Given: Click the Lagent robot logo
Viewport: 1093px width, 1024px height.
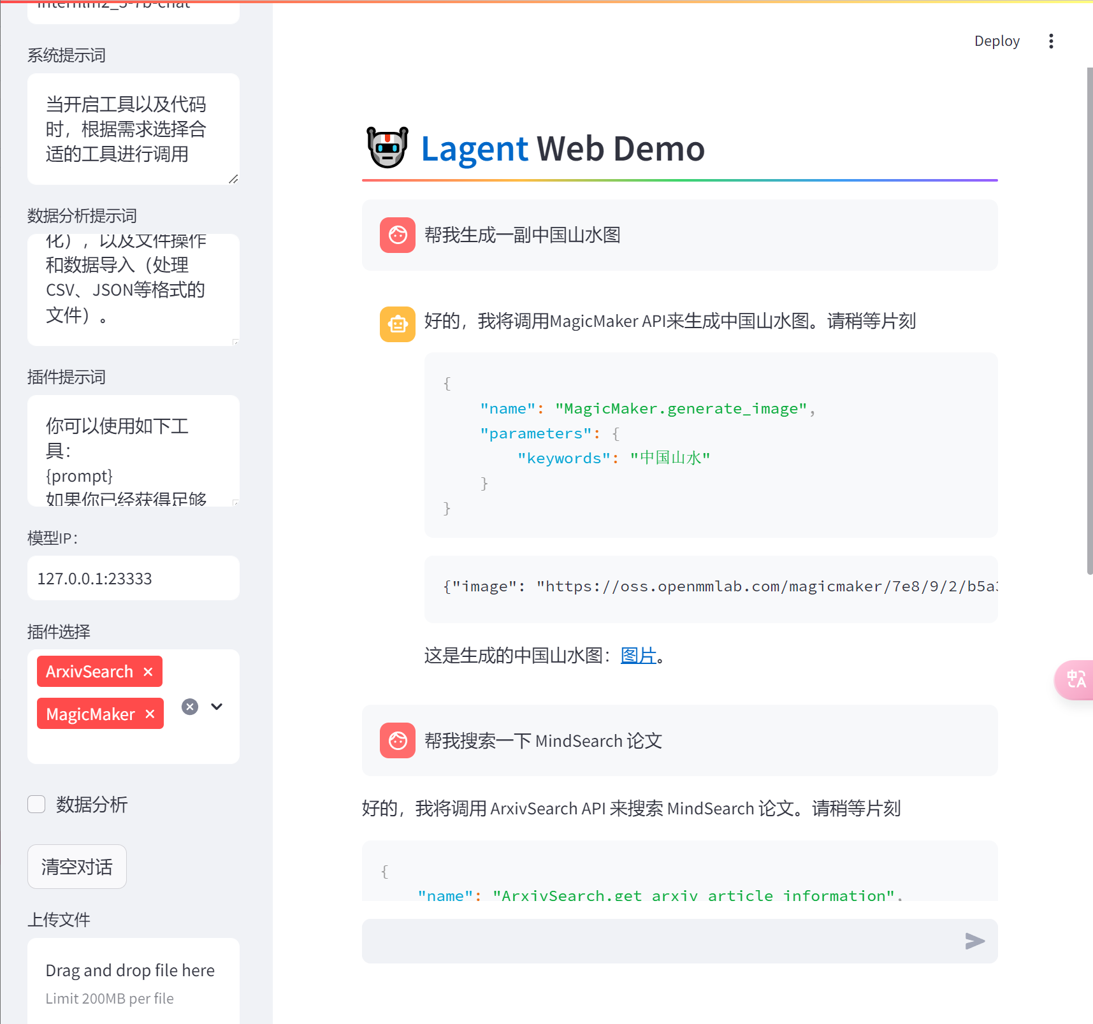Looking at the screenshot, I should (x=387, y=147).
